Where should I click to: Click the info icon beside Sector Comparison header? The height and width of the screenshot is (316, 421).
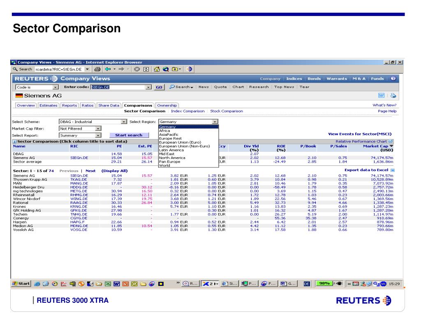15,142
